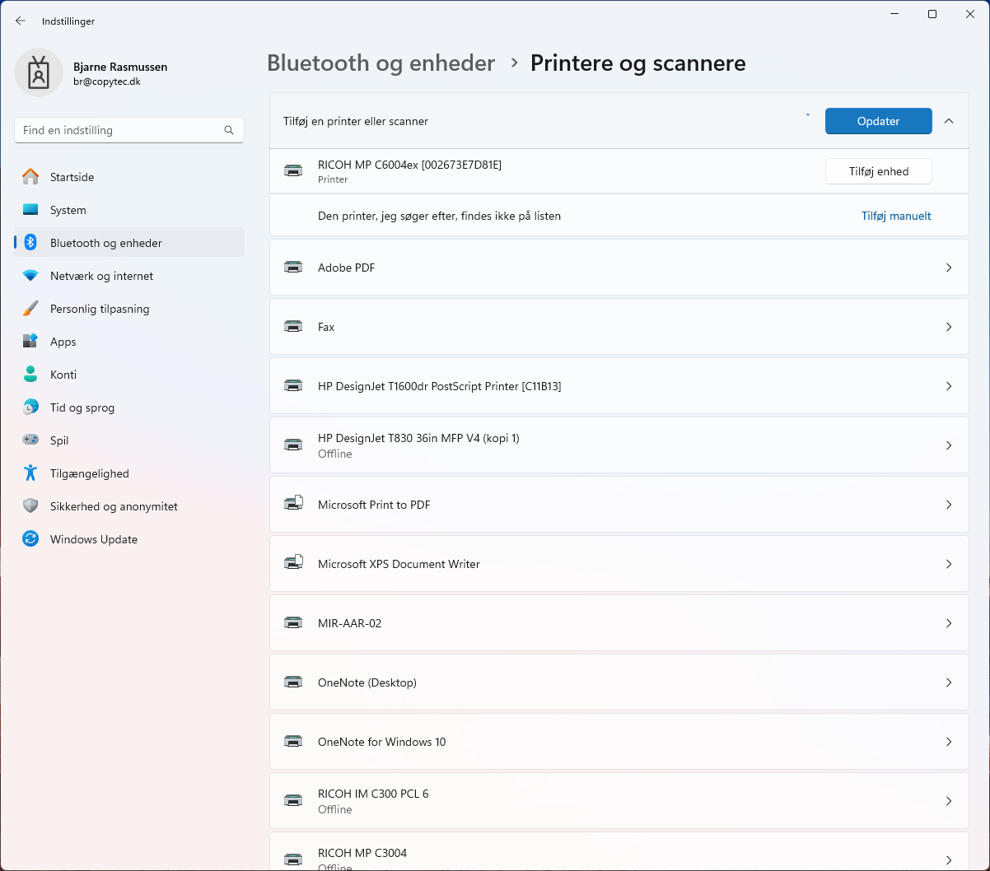
Task: Go to the System settings page
Action: (68, 210)
